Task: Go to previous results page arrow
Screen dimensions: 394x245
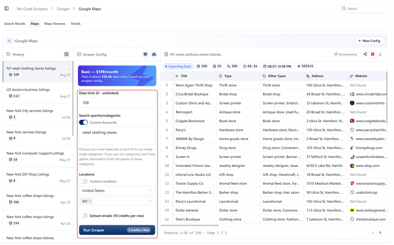Action: pyautogui.click(x=373, y=233)
